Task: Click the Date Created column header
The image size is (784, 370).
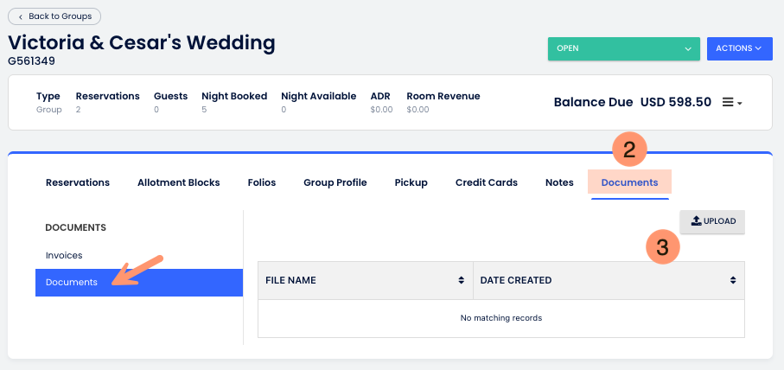Action: pos(516,280)
